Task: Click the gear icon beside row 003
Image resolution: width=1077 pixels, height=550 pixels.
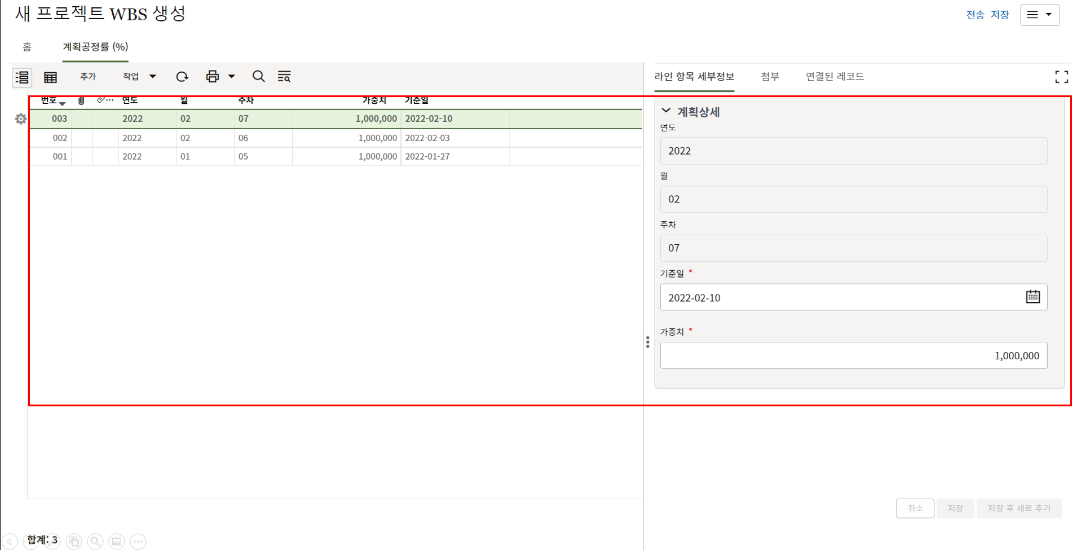Action: (x=21, y=119)
